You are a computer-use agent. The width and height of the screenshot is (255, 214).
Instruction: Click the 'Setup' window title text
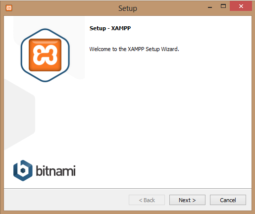pos(128,8)
